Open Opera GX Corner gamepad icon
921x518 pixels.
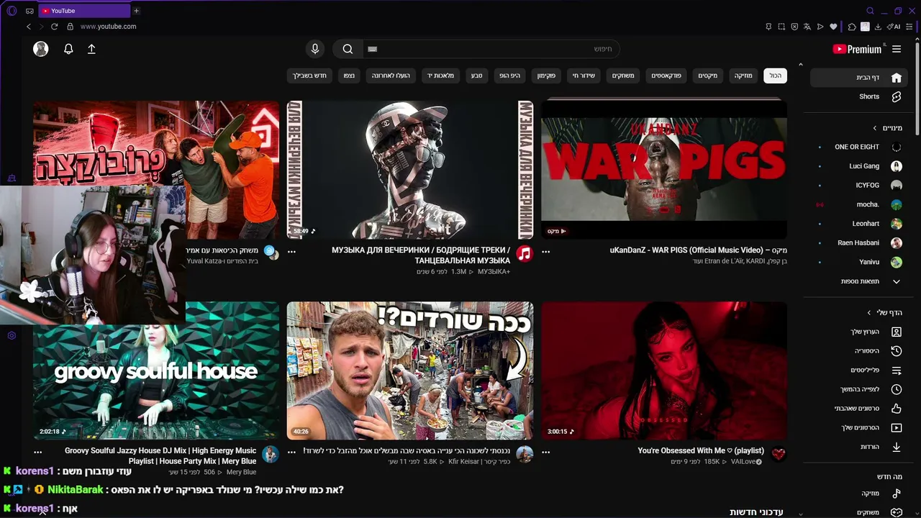tap(30, 11)
